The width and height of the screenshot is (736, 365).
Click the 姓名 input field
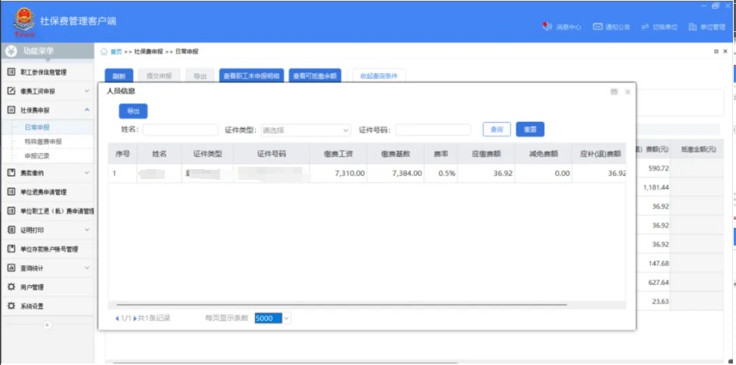[180, 130]
